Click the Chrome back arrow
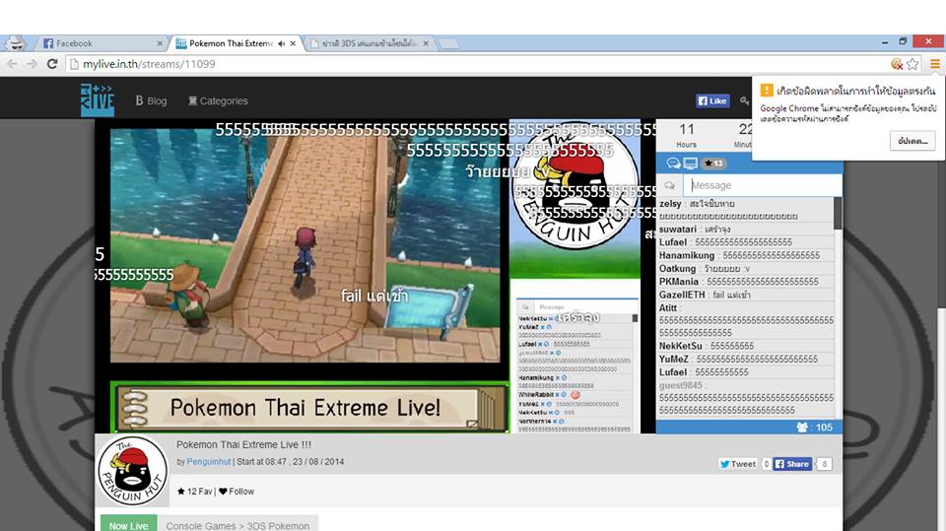Viewport: 946px width, 531px height. tap(12, 64)
